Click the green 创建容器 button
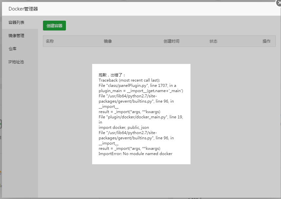281x199 pixels. click(54, 26)
